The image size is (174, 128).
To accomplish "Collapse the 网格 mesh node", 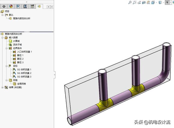I will (x=7, y=80).
